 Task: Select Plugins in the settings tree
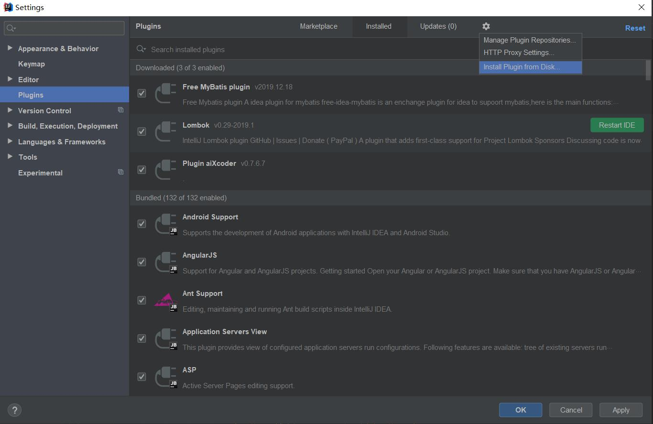(65, 95)
